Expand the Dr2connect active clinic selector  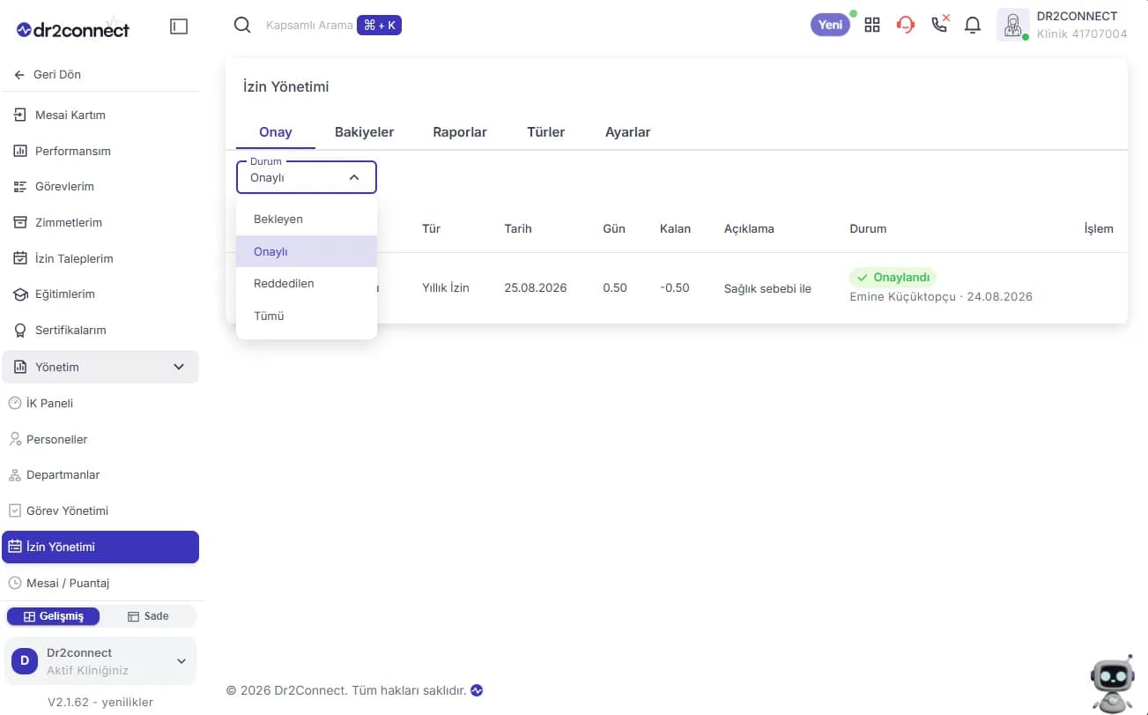click(100, 661)
